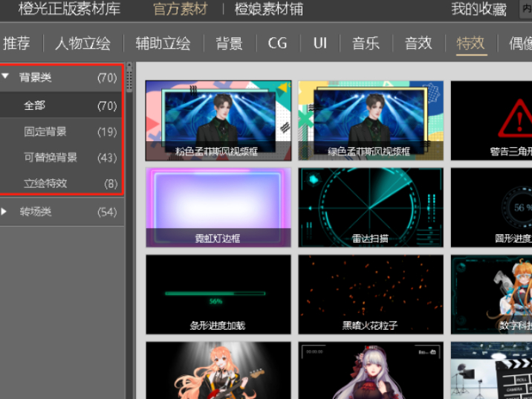The height and width of the screenshot is (399, 532).
Task: Select 全部 (70) under 背景类
Action: point(61,106)
